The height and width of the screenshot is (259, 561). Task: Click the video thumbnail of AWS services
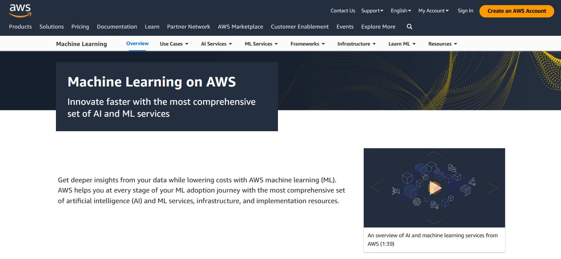(x=434, y=187)
